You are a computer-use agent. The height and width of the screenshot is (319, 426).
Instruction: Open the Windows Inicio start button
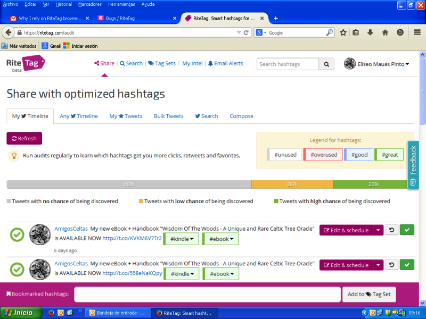coord(21,313)
